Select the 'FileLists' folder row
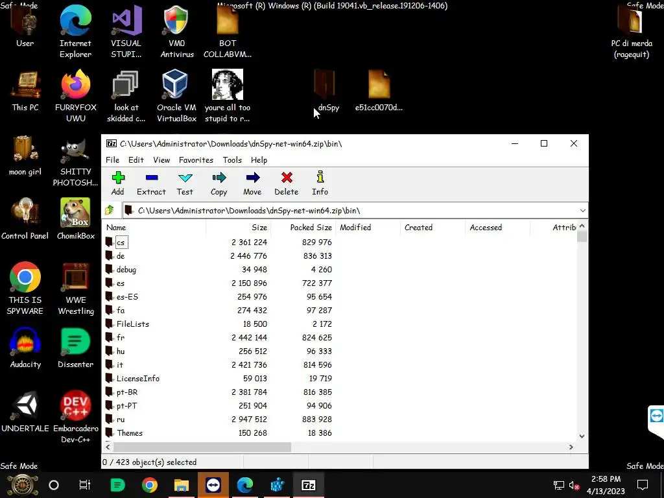This screenshot has width=664, height=498. pyautogui.click(x=340, y=324)
